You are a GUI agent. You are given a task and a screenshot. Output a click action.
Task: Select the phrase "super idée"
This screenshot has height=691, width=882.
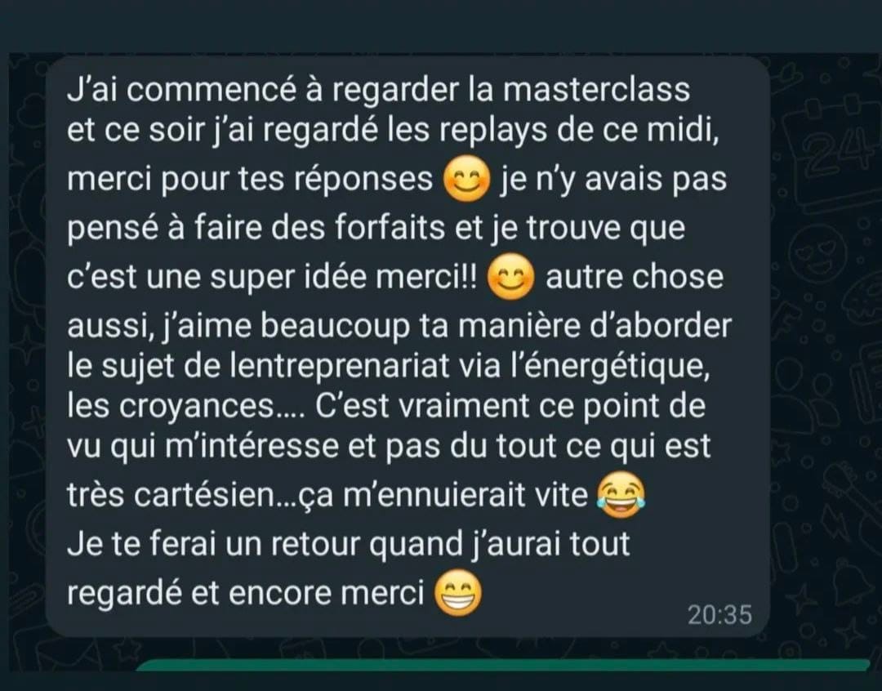coord(287,278)
